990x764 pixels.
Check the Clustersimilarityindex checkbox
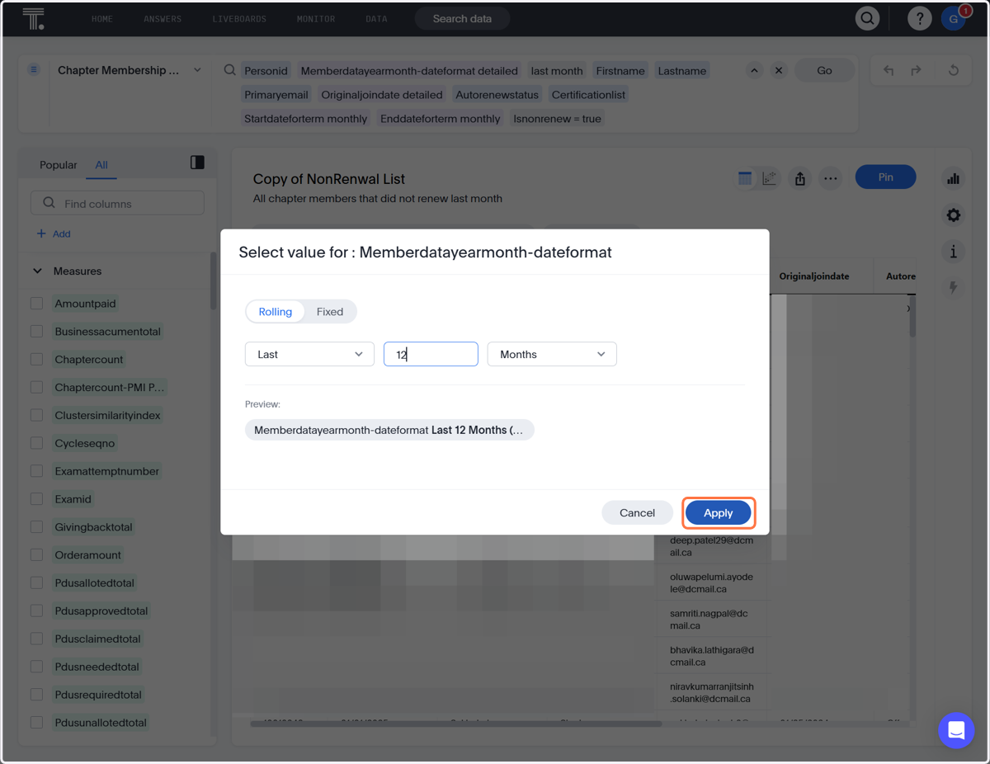pos(36,415)
